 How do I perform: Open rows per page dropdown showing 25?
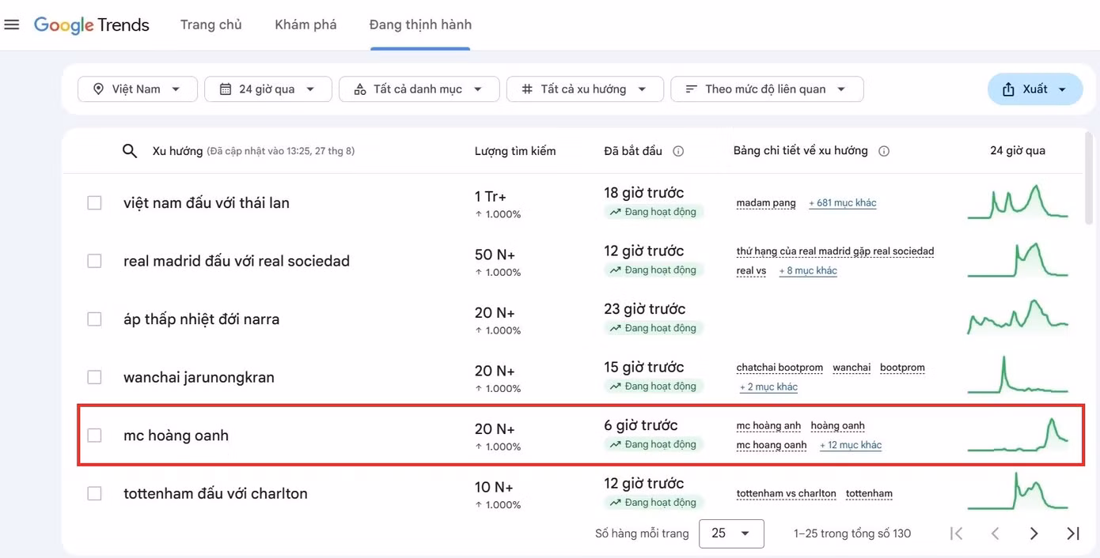pos(731,533)
